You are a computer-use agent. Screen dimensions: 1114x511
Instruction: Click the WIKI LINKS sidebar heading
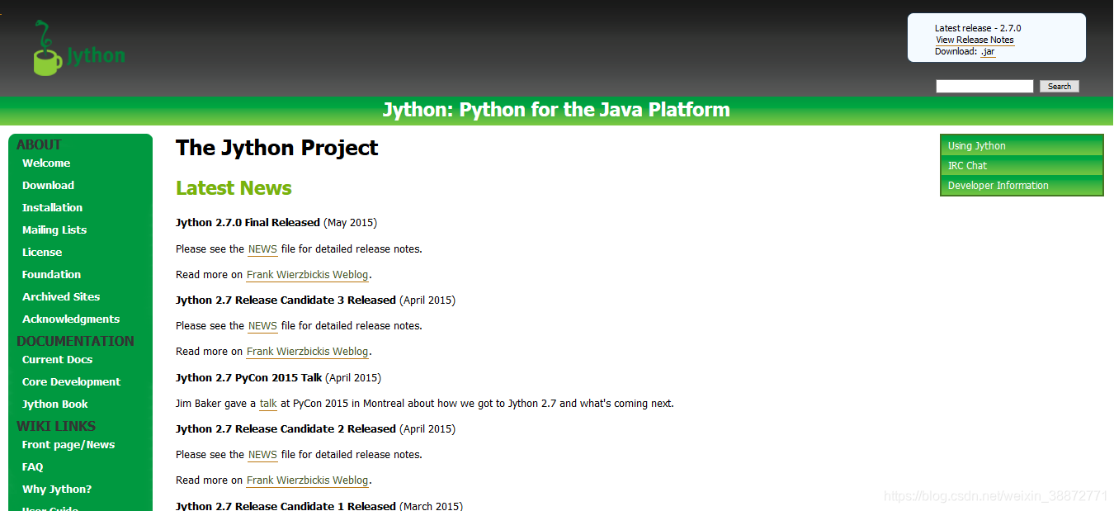point(56,426)
